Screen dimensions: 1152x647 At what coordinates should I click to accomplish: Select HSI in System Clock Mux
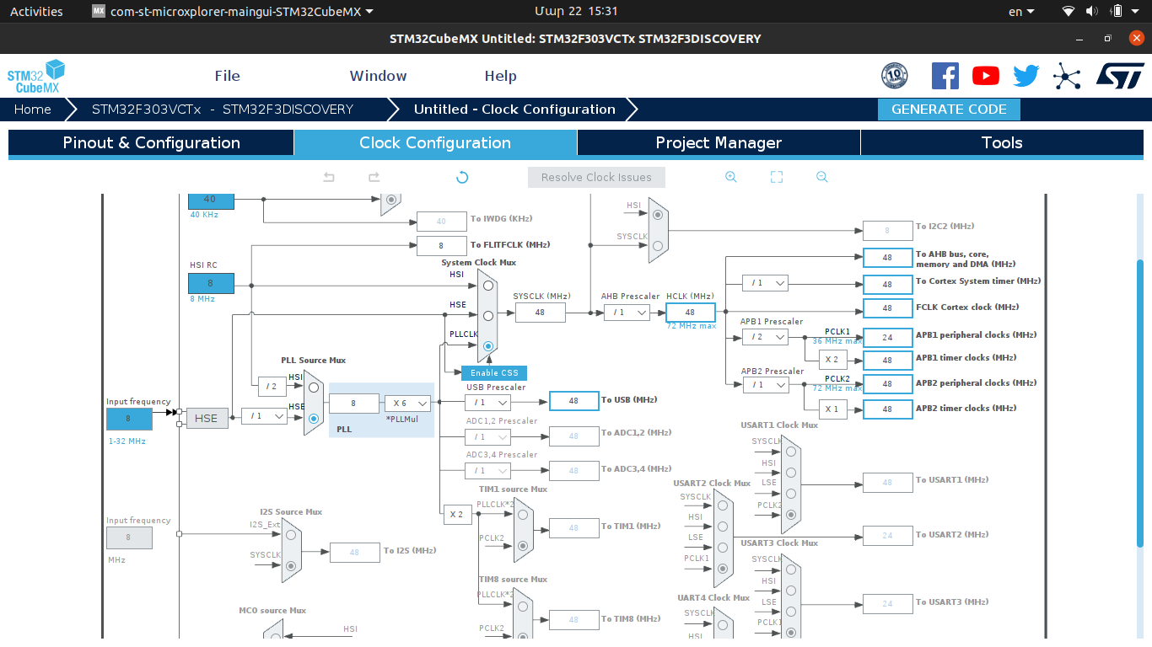click(x=488, y=286)
